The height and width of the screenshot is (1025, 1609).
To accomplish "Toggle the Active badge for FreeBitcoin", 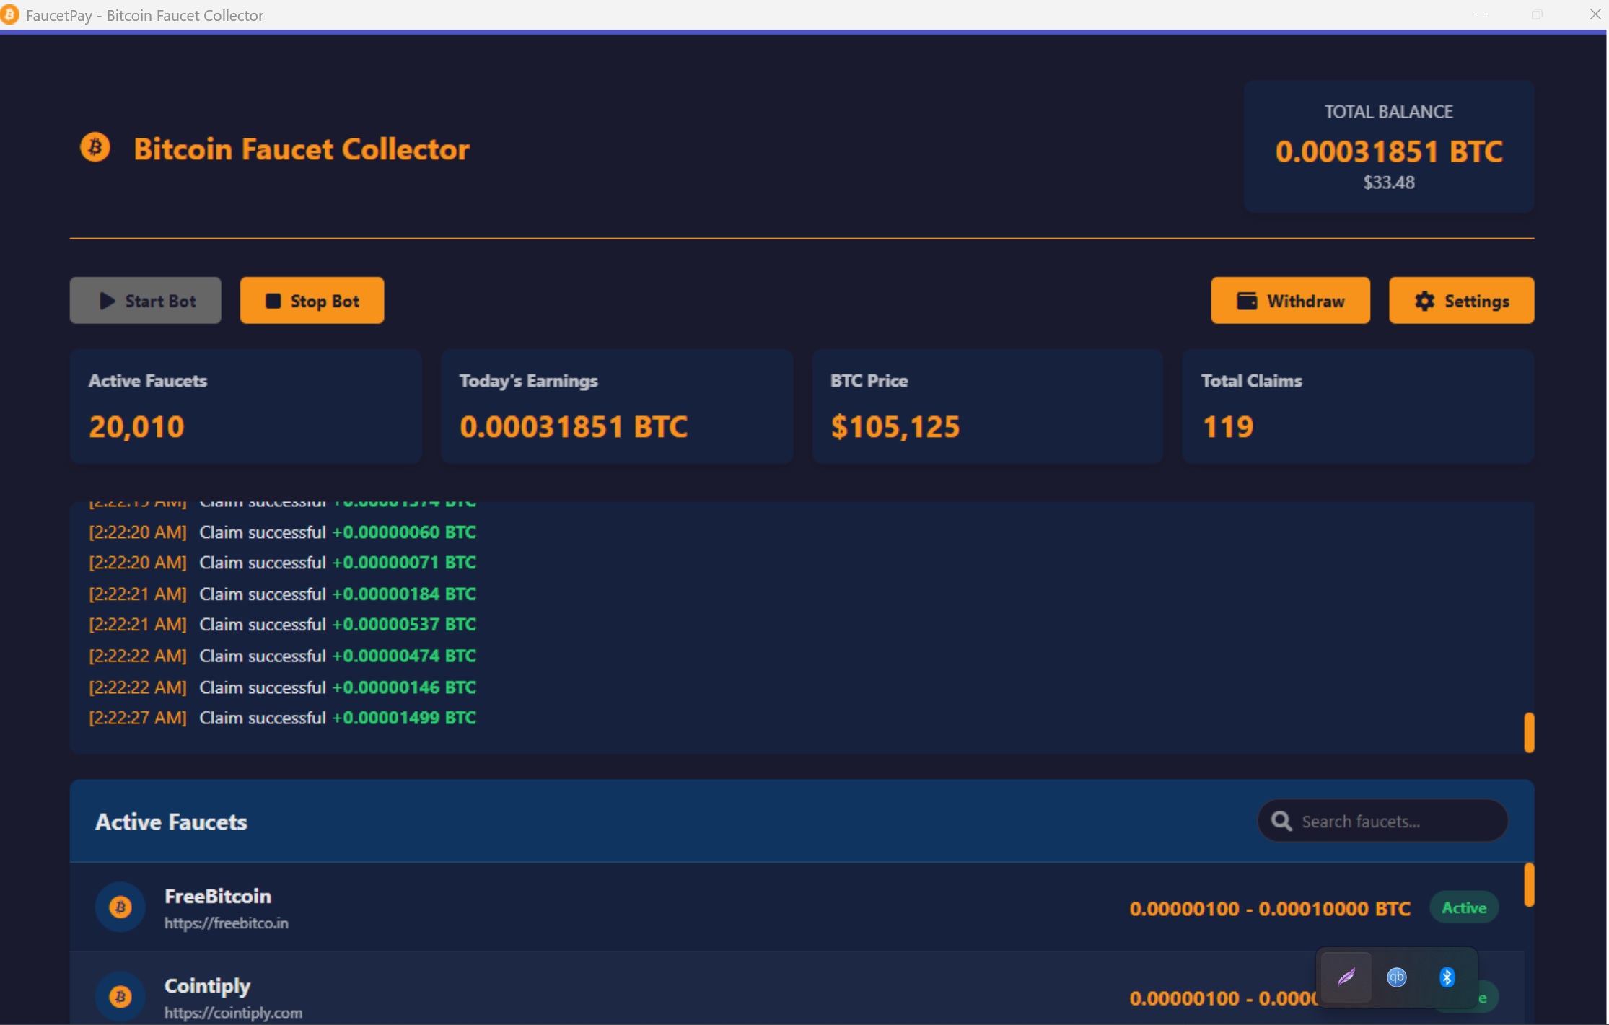I will pos(1463,907).
